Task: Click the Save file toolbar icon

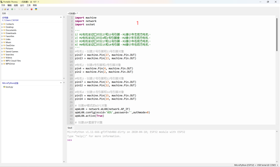Action: pos(8,9)
